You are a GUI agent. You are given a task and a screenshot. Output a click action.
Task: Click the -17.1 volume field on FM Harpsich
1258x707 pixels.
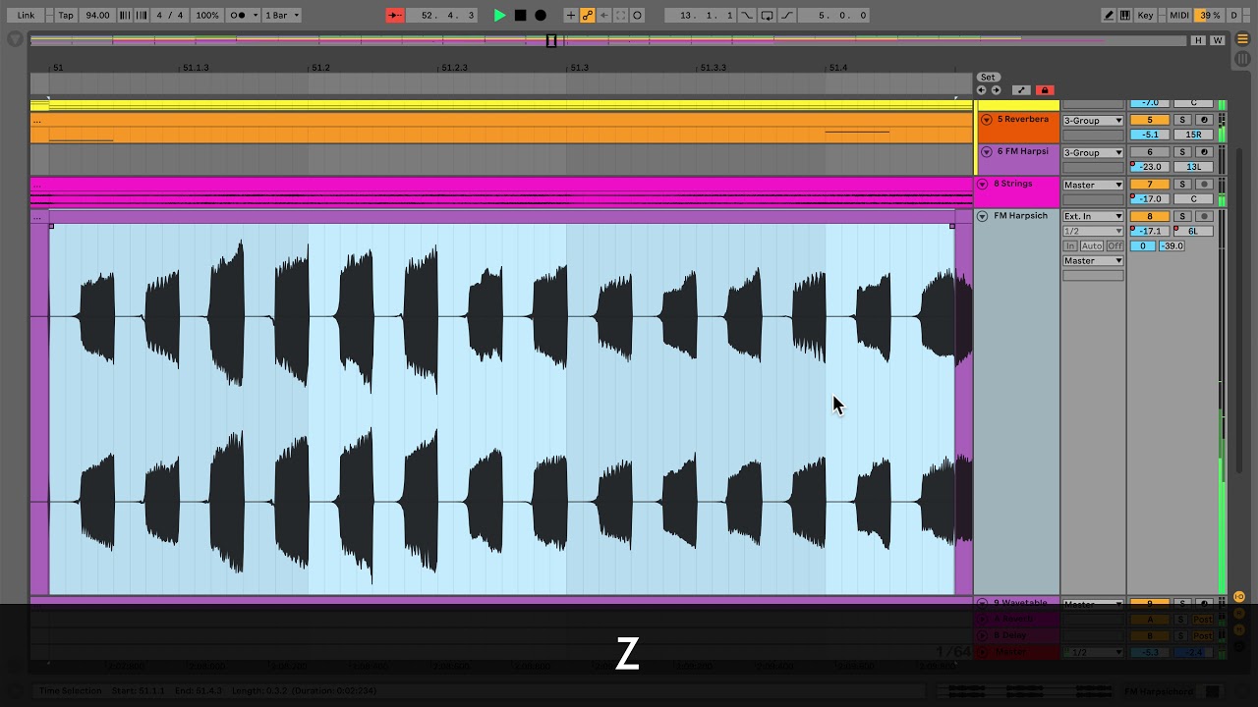(1149, 231)
